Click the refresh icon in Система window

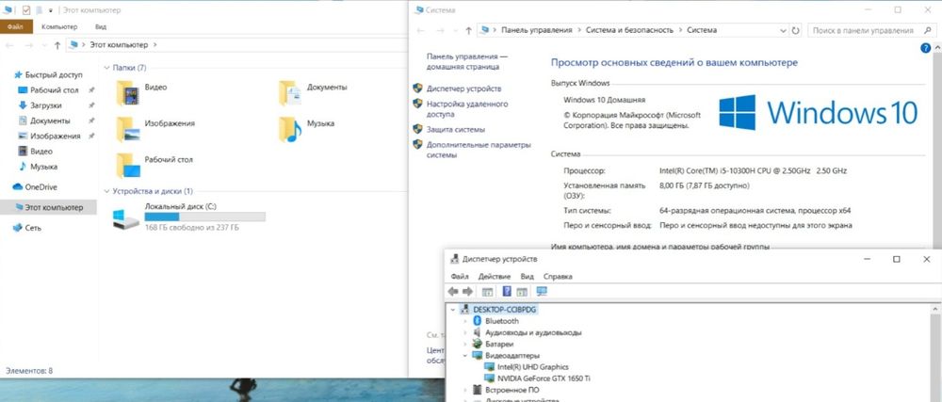796,31
